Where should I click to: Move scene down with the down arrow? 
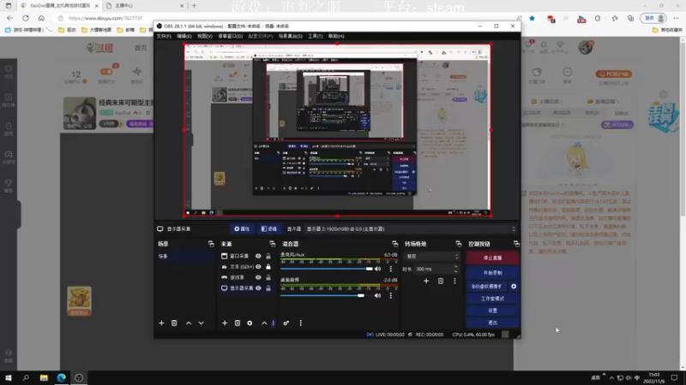pyautogui.click(x=202, y=323)
